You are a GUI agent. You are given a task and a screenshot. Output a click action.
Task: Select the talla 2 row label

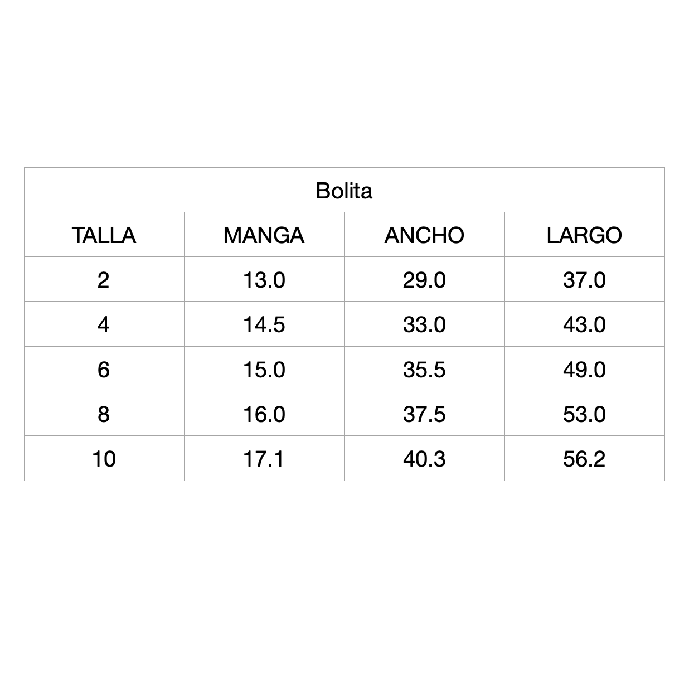tap(104, 280)
